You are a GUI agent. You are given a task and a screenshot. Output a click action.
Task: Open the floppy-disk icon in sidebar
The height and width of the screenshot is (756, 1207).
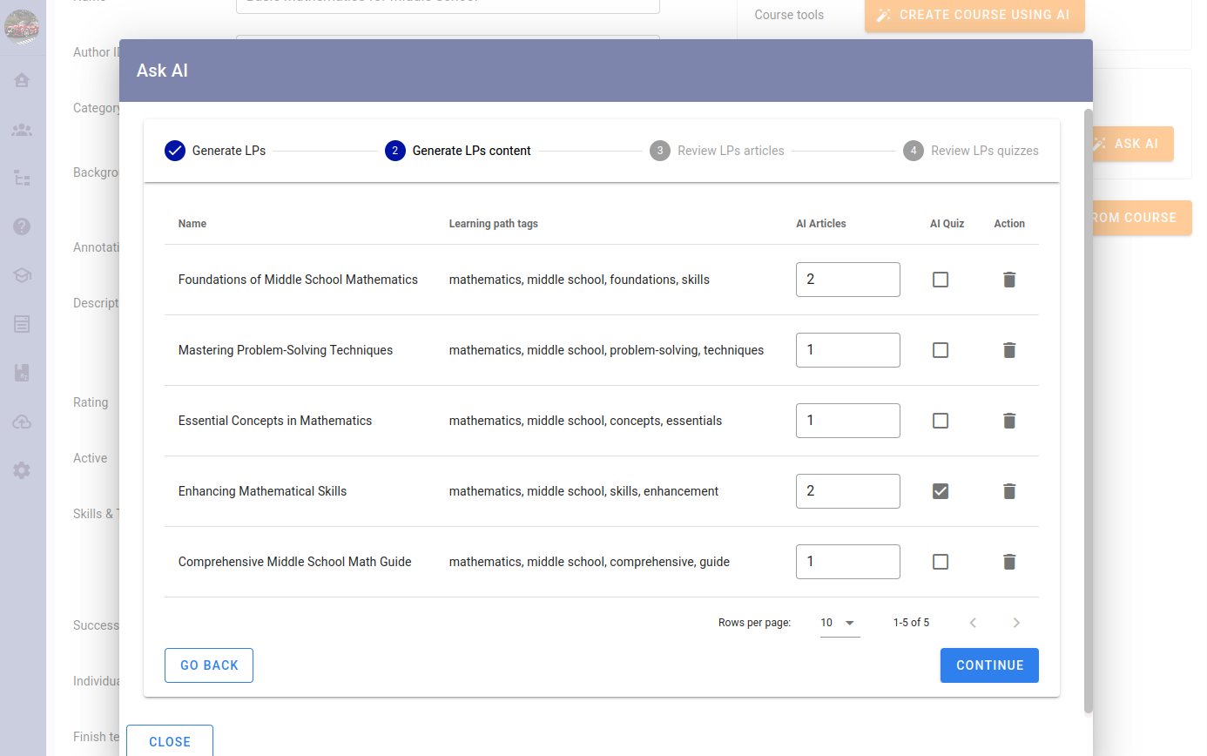(x=22, y=373)
